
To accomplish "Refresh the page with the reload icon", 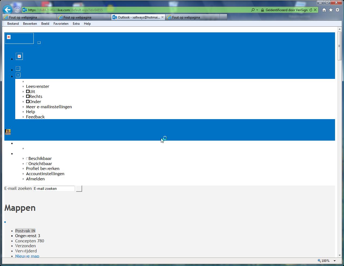I will 311,10.
